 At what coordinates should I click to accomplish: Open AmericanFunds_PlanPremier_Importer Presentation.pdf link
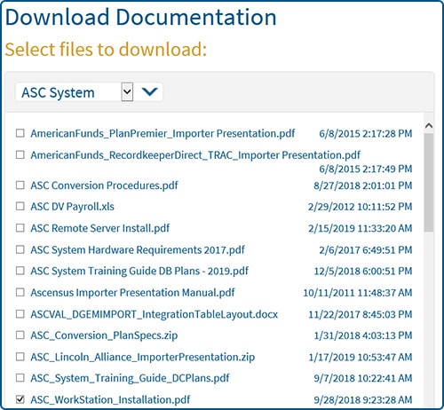pos(163,133)
